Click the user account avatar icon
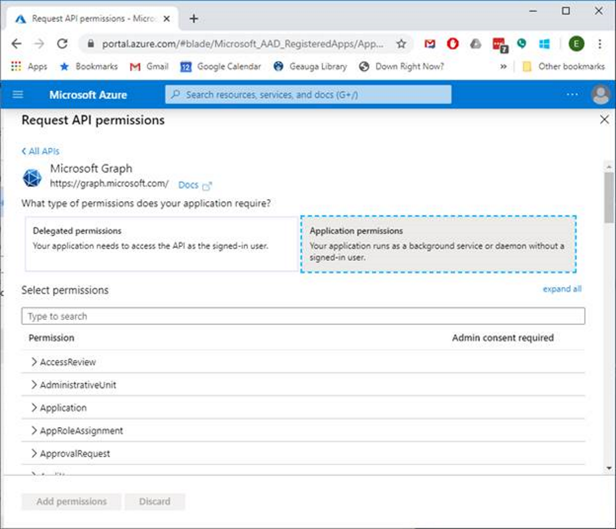This screenshot has width=616, height=529. tap(601, 95)
